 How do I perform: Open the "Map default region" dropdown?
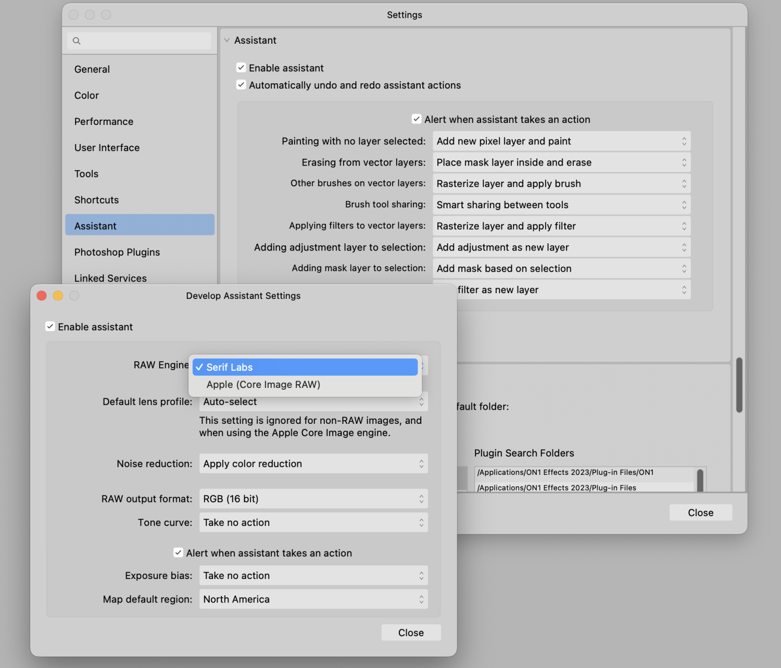(x=312, y=599)
